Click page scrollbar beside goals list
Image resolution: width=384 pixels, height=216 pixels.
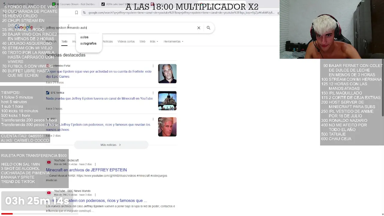(x=383, y=87)
